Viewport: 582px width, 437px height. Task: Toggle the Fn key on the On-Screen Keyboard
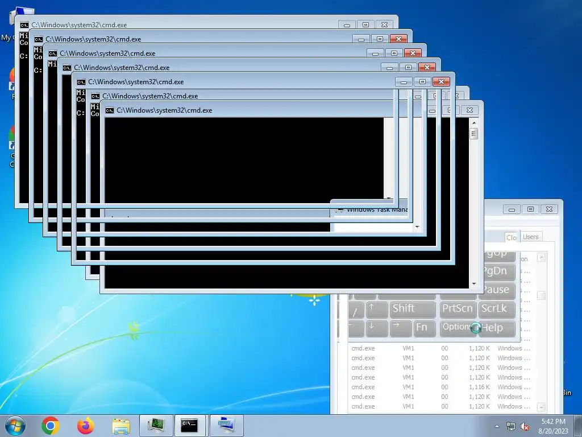click(x=424, y=328)
